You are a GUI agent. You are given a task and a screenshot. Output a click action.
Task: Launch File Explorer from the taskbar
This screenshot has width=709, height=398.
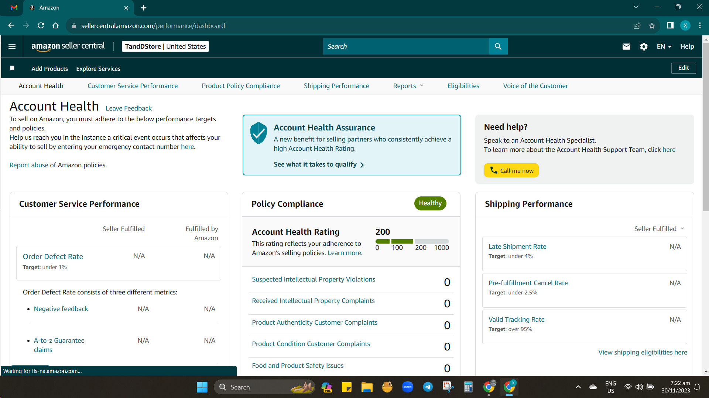(367, 387)
